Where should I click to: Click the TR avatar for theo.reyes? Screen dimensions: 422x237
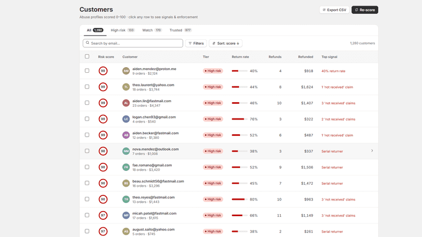pyautogui.click(x=126, y=199)
